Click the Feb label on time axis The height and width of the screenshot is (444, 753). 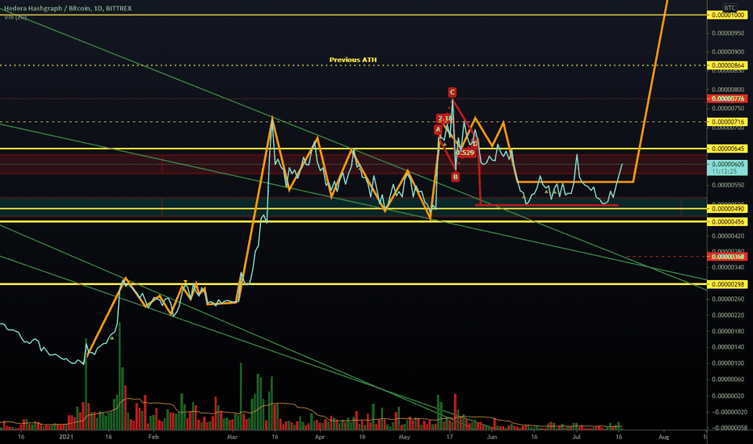(154, 437)
